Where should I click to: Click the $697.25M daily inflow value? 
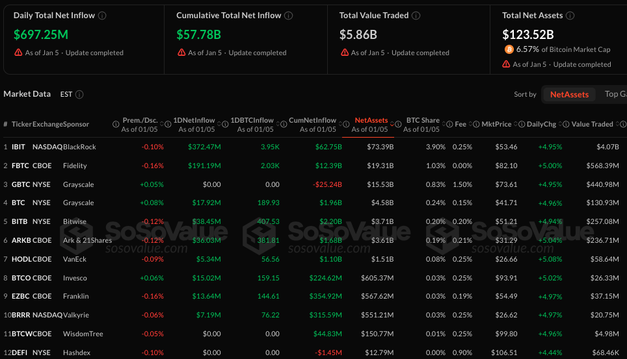41,35
